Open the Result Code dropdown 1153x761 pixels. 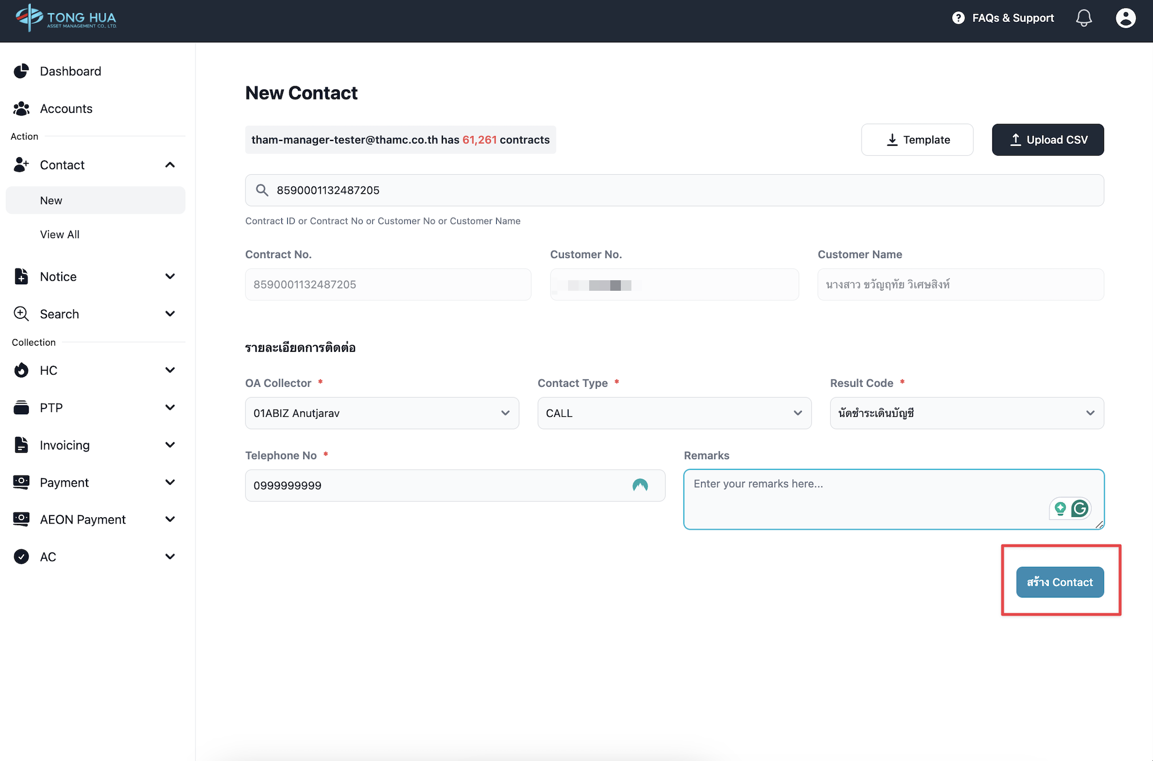tap(966, 413)
